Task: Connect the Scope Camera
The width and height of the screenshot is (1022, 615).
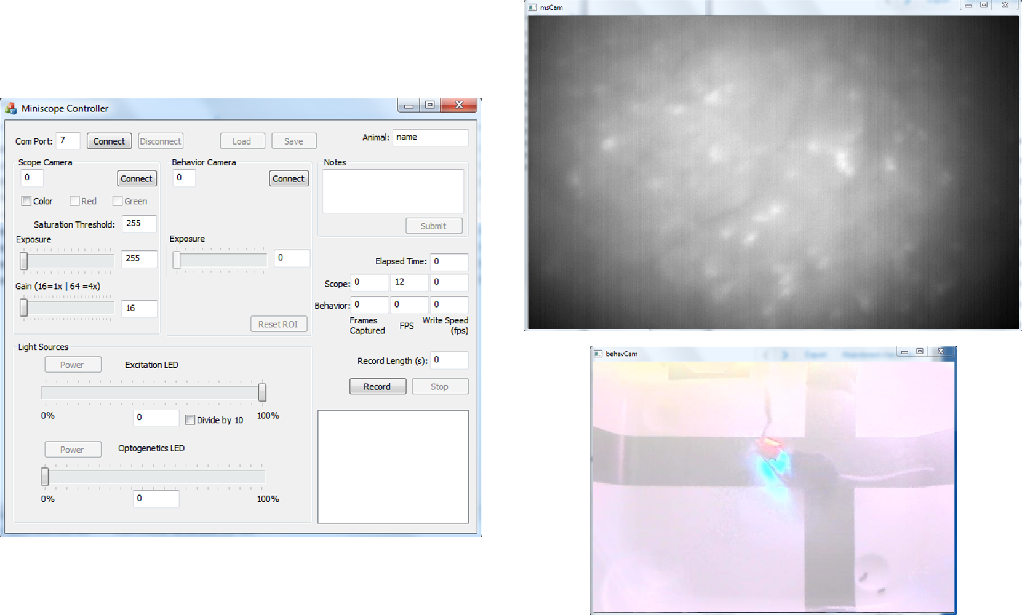Action: 136,178
